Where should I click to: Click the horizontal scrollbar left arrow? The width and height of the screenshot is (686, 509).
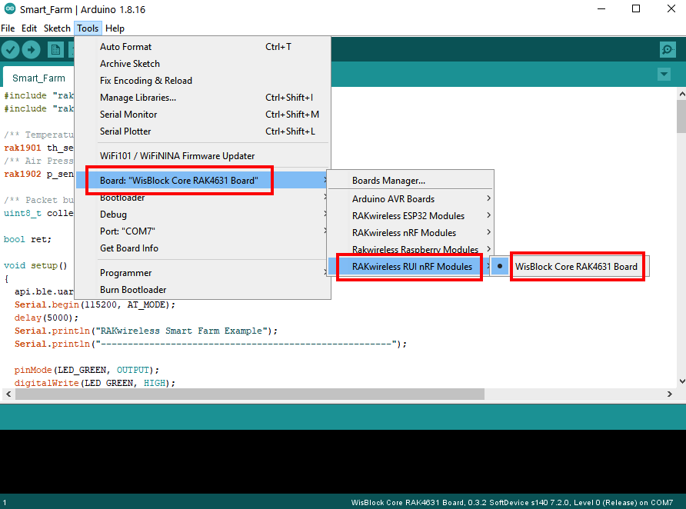[x=8, y=394]
